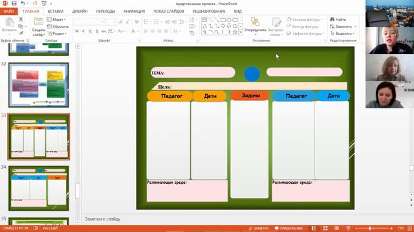
Task: Open the Раздел section dropdown
Action: tap(57, 34)
